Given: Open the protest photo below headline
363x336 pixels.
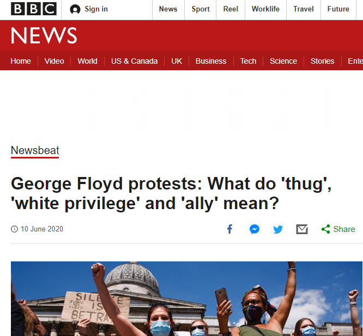Looking at the screenshot, I should pos(186,298).
